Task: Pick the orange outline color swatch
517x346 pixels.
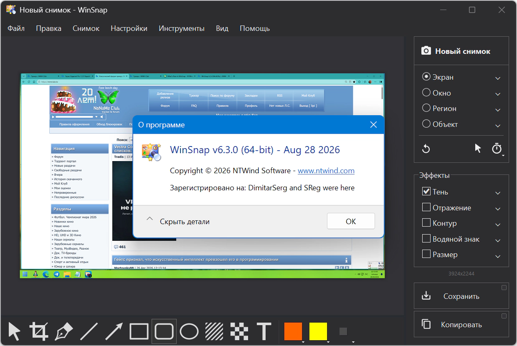Action: point(293,331)
